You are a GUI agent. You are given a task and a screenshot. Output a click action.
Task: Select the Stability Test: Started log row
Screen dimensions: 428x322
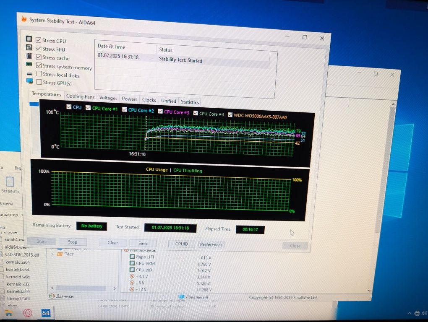tap(183, 60)
